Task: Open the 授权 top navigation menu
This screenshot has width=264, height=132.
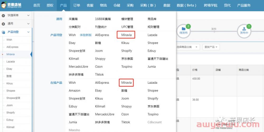Action: [x=50, y=5]
